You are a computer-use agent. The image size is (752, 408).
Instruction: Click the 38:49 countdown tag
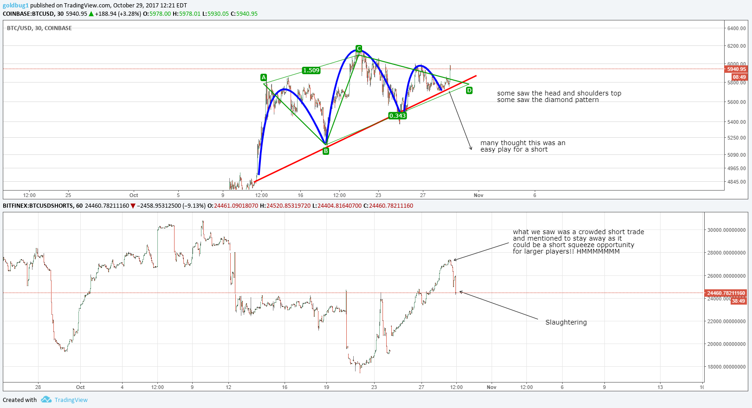point(739,301)
